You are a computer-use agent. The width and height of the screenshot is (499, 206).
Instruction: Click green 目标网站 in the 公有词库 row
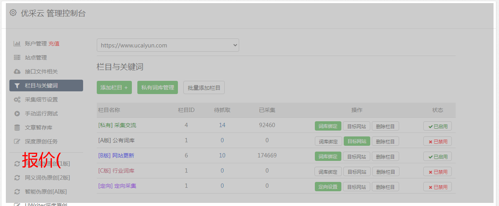click(x=357, y=141)
